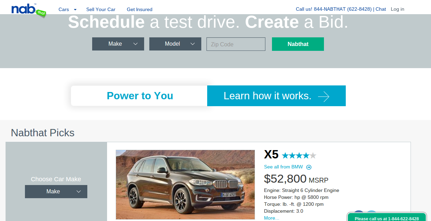Click the Choose Car Make label
Image resolution: width=431 pixels, height=221 pixels.
pos(56,179)
